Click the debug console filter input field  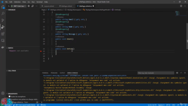[x=156, y=73]
